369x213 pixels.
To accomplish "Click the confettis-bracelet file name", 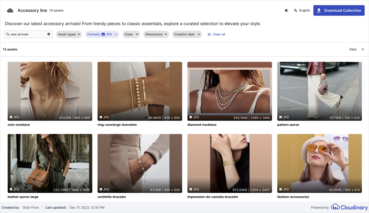I will [112, 197].
